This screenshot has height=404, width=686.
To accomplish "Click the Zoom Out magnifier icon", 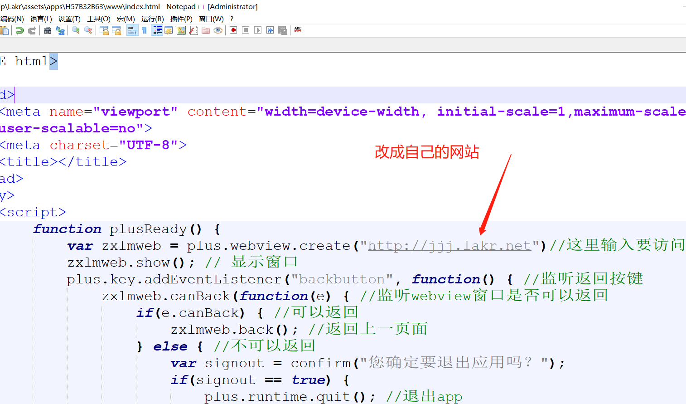I will tap(88, 30).
